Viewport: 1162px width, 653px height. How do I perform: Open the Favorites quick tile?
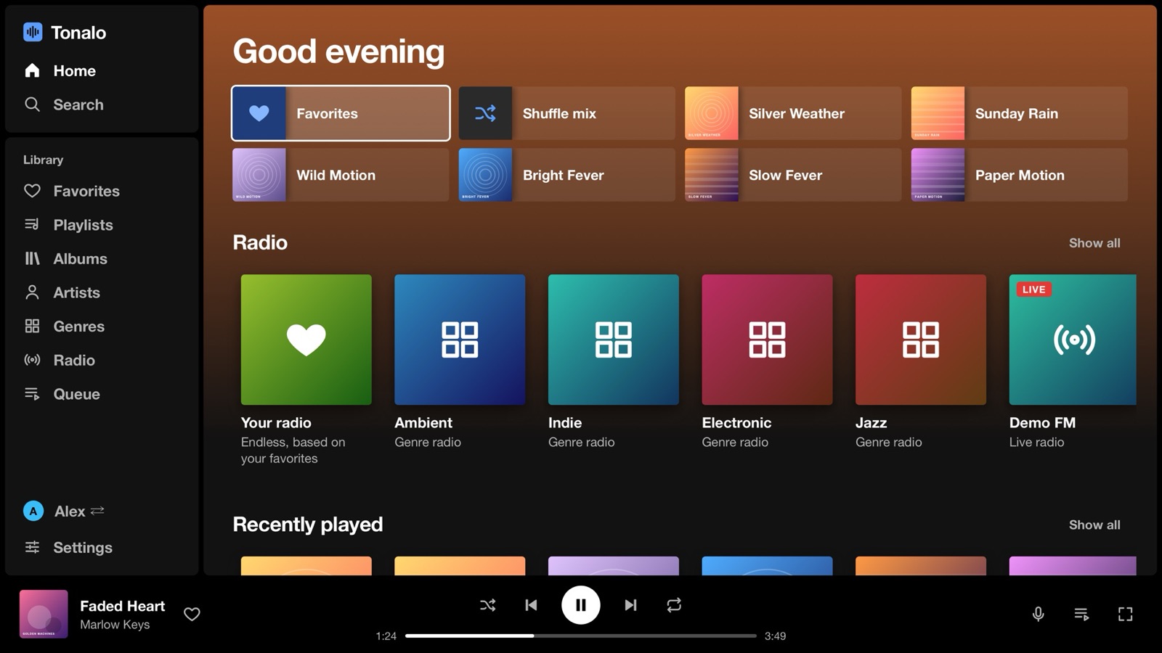pos(341,113)
